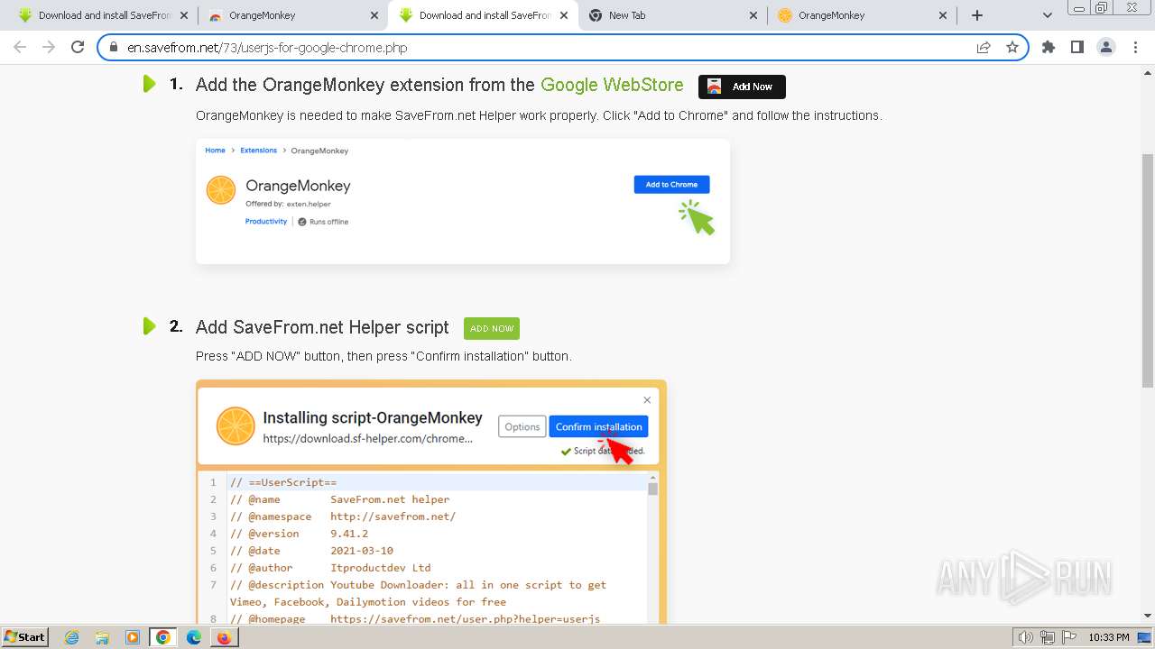The image size is (1155, 649).
Task: Click the green arrow bullet of step 2
Action: (150, 325)
